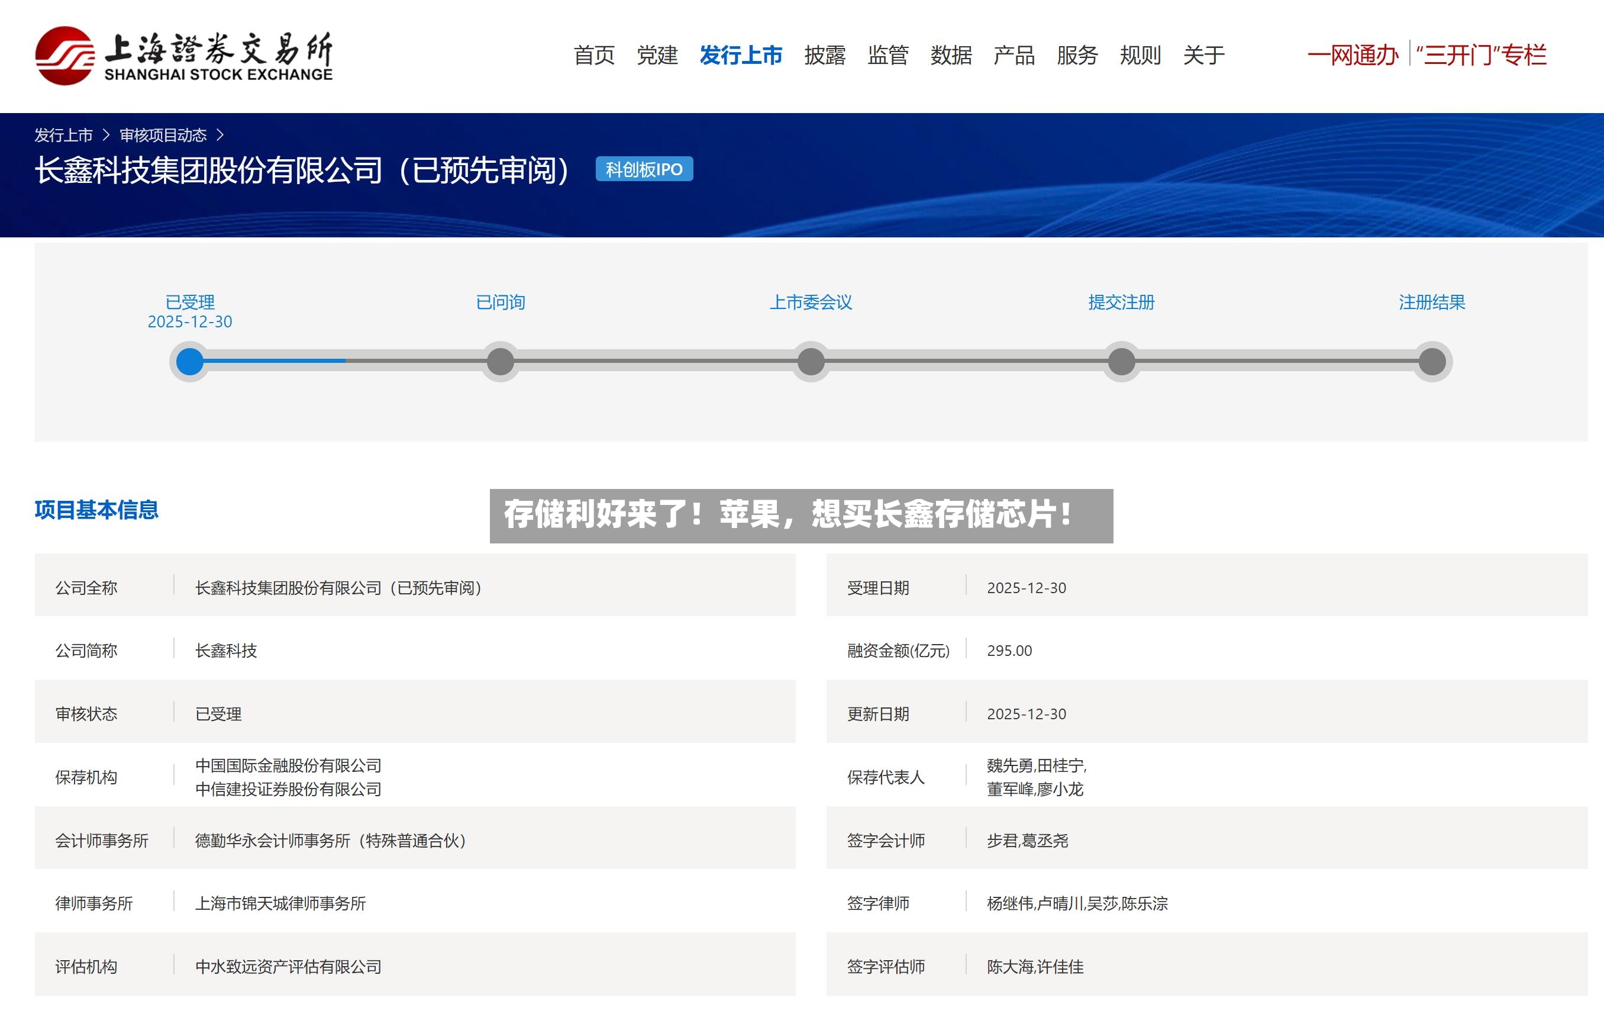Click signing appraisers 陈大海,许佳佳
This screenshot has width=1604, height=1033.
[x=1035, y=967]
